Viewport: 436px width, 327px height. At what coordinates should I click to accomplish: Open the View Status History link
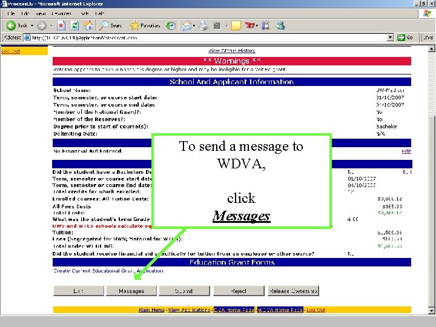231,51
